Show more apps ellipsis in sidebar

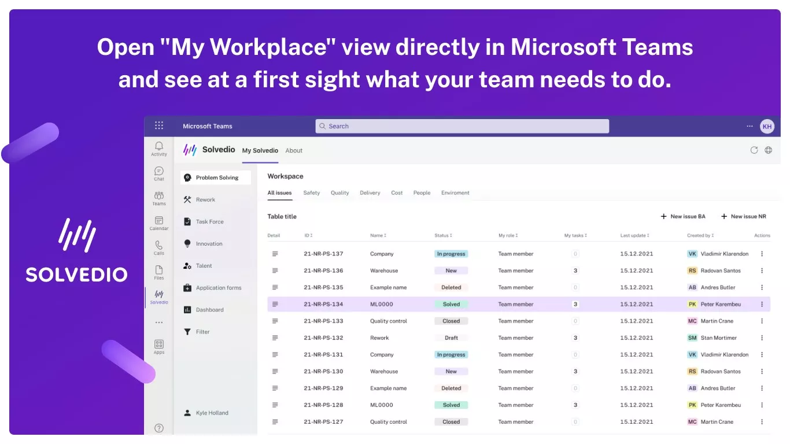(159, 323)
